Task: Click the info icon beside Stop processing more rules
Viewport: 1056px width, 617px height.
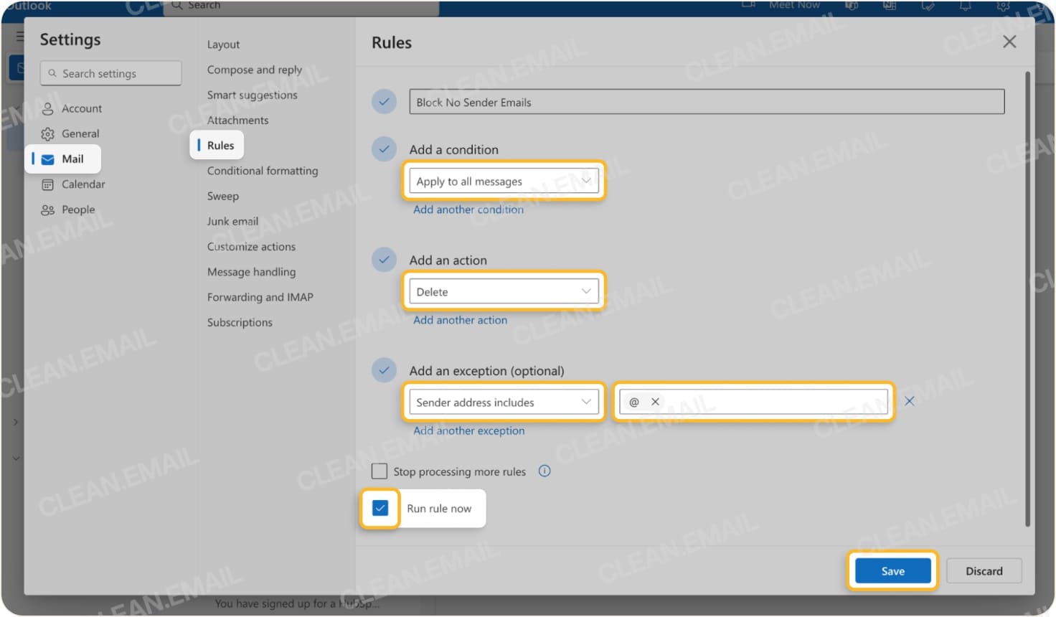Action: [544, 471]
